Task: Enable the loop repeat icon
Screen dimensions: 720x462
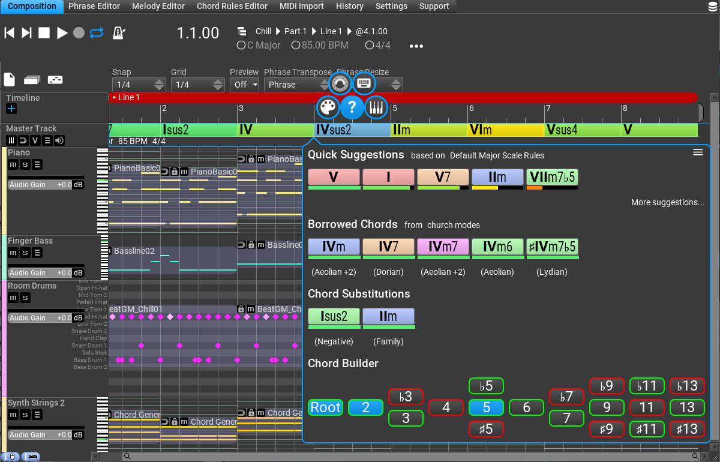Action: click(x=97, y=34)
